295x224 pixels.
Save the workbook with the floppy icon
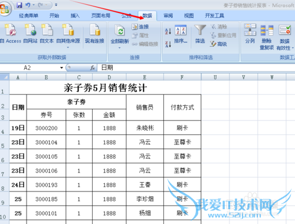coord(19,5)
